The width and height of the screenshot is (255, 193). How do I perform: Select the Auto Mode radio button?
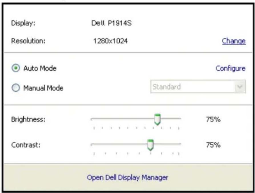point(16,68)
